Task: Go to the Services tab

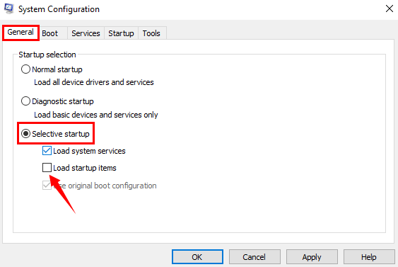Action: 86,33
